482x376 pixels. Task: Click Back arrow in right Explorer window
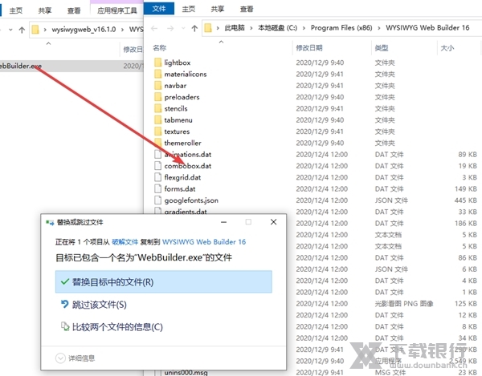point(154,29)
